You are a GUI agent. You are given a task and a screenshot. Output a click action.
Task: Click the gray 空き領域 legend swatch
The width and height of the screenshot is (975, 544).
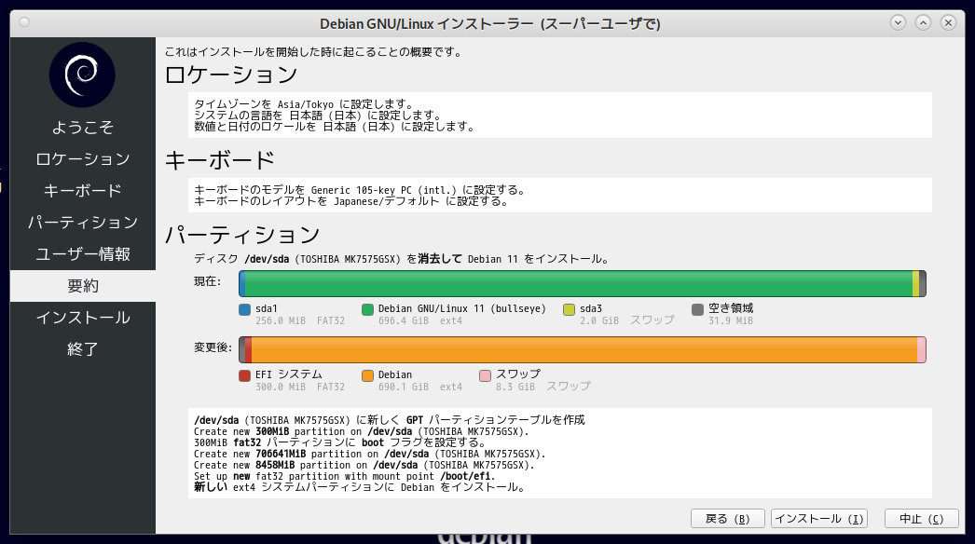[x=697, y=309]
